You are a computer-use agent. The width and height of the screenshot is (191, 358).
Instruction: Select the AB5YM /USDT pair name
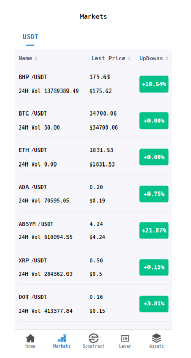pos(36,224)
